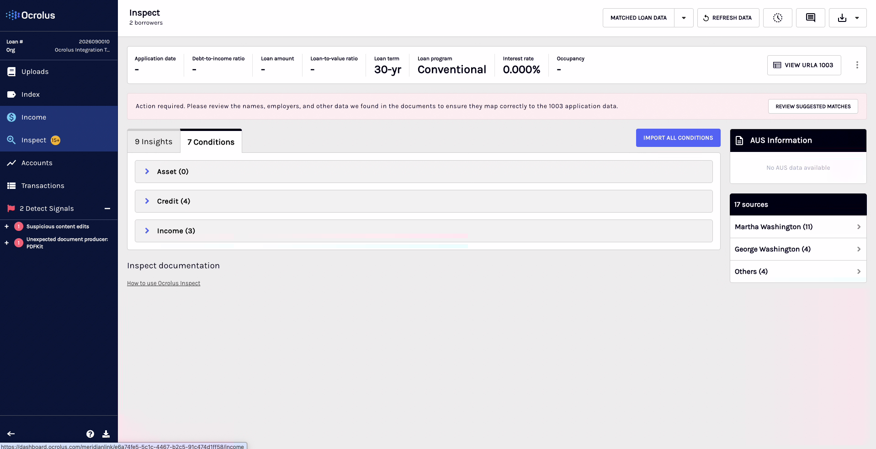The width and height of the screenshot is (876, 449).
Task: Expand the Income (3) conditions group
Action: pos(424,231)
